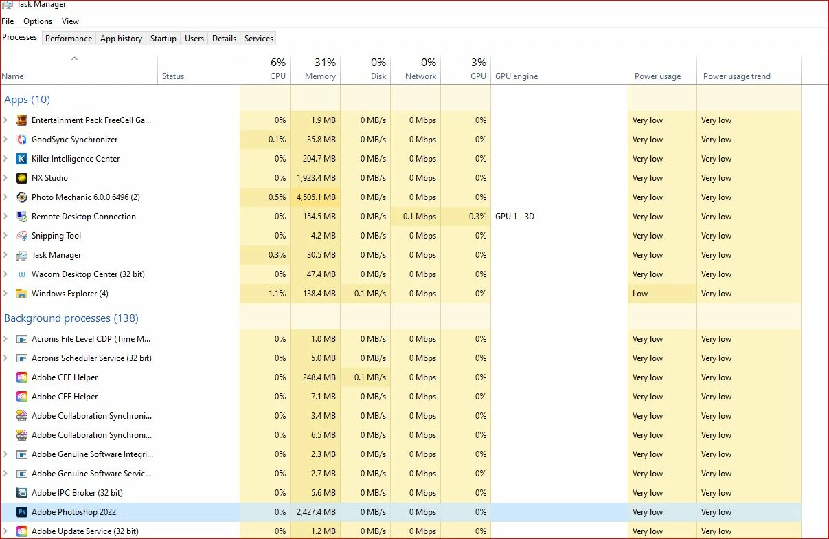Expand the Adobe Genuine Software Integrity row
Image resolution: width=829 pixels, height=539 pixels.
click(x=5, y=454)
